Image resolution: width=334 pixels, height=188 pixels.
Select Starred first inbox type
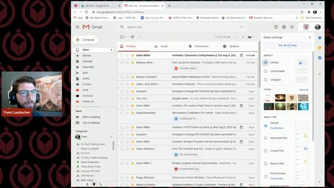click(266, 163)
